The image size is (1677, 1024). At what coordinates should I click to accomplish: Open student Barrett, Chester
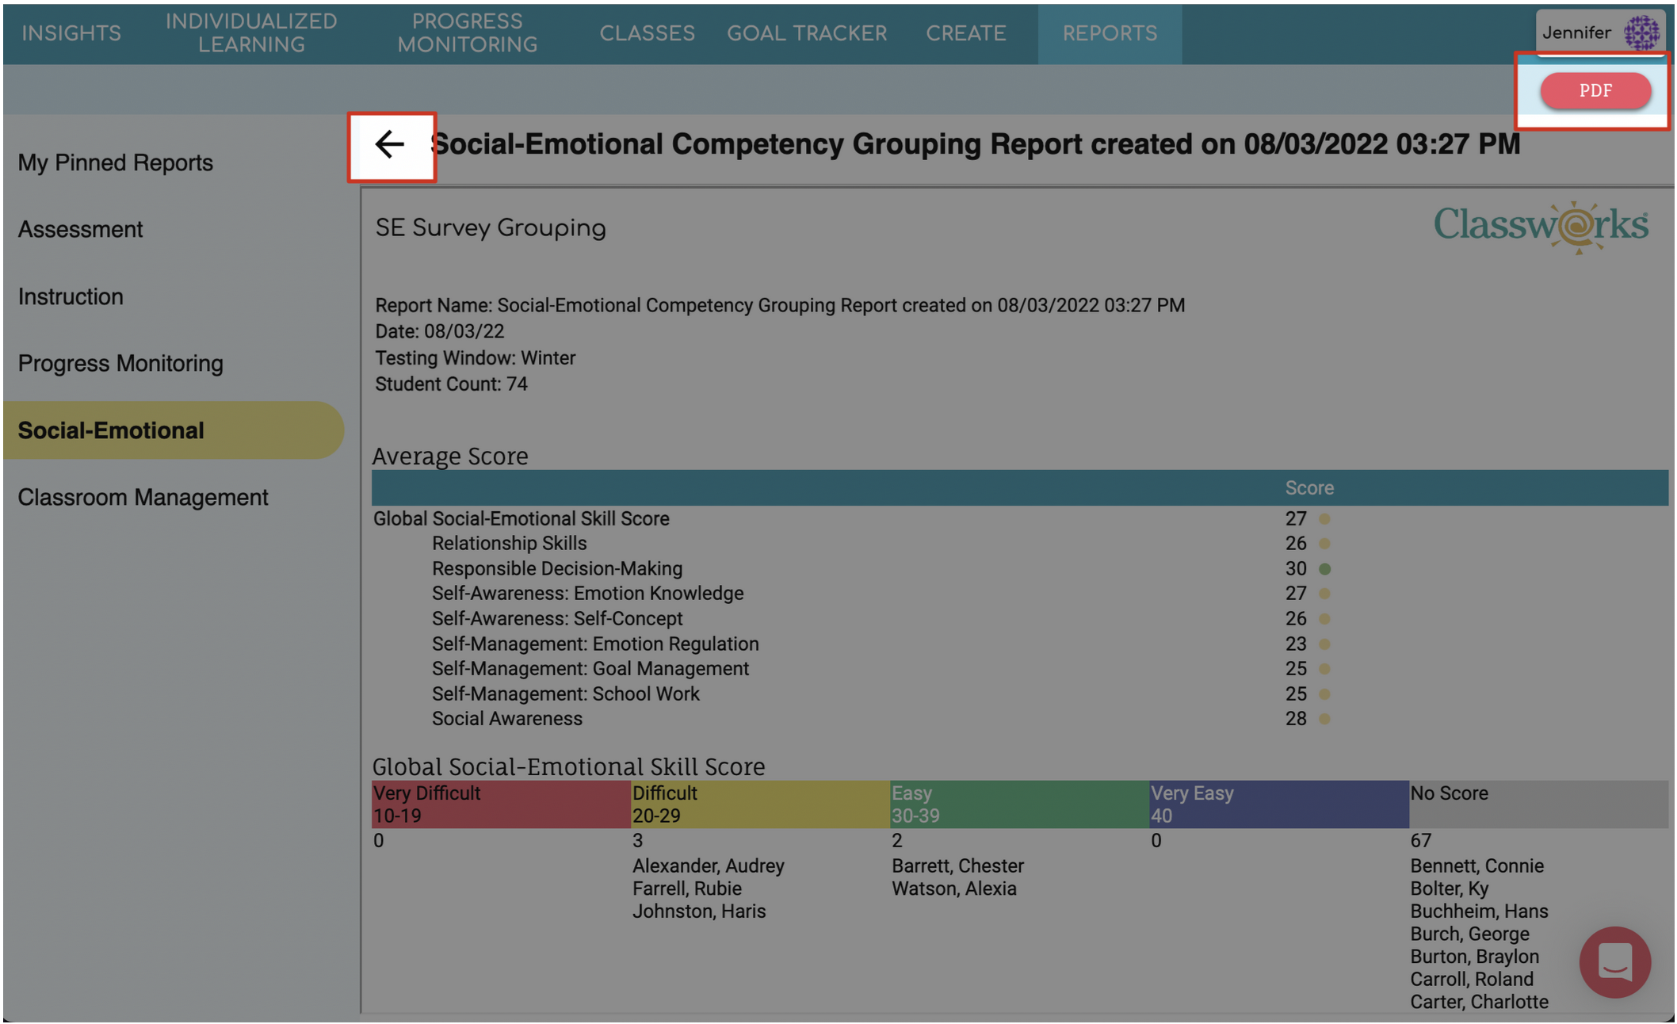(956, 865)
